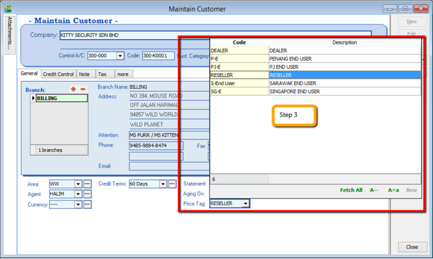The image size is (433, 259).
Task: Open Credit Terms lookup ellipsis button
Action: pos(173,184)
